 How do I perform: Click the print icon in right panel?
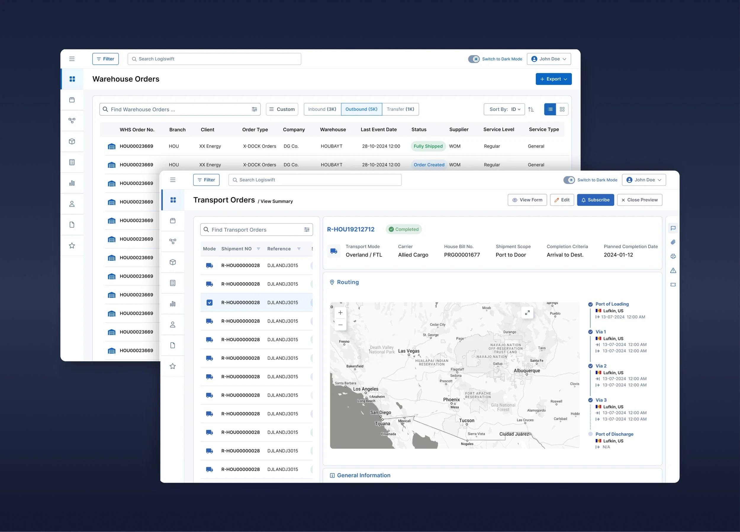click(673, 256)
